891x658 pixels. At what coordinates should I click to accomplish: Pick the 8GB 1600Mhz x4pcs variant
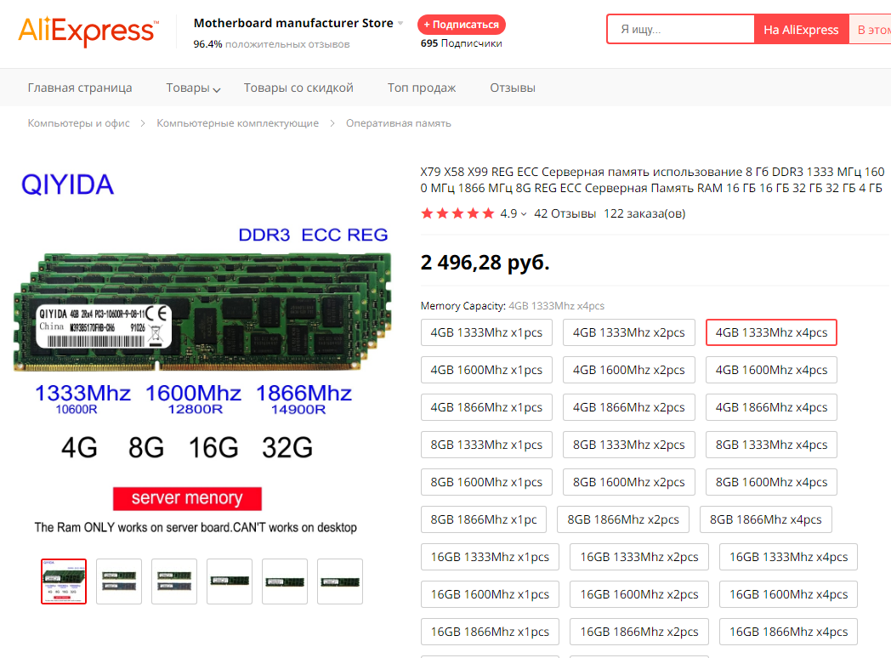(x=771, y=482)
